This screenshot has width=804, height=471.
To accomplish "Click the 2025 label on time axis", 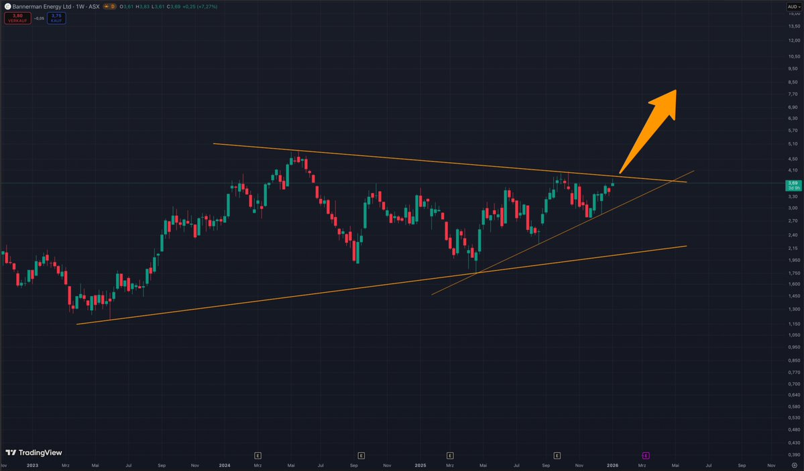I will (420, 466).
